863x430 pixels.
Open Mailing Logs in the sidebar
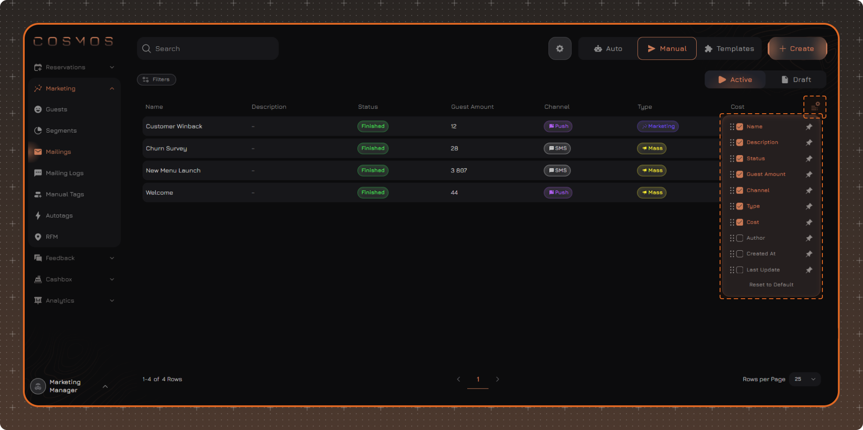(64, 173)
